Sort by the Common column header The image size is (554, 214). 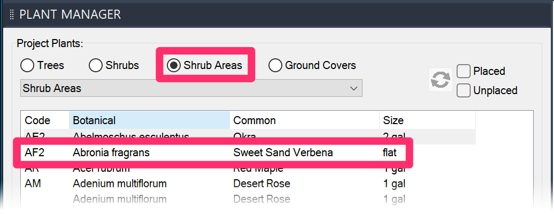tap(305, 120)
